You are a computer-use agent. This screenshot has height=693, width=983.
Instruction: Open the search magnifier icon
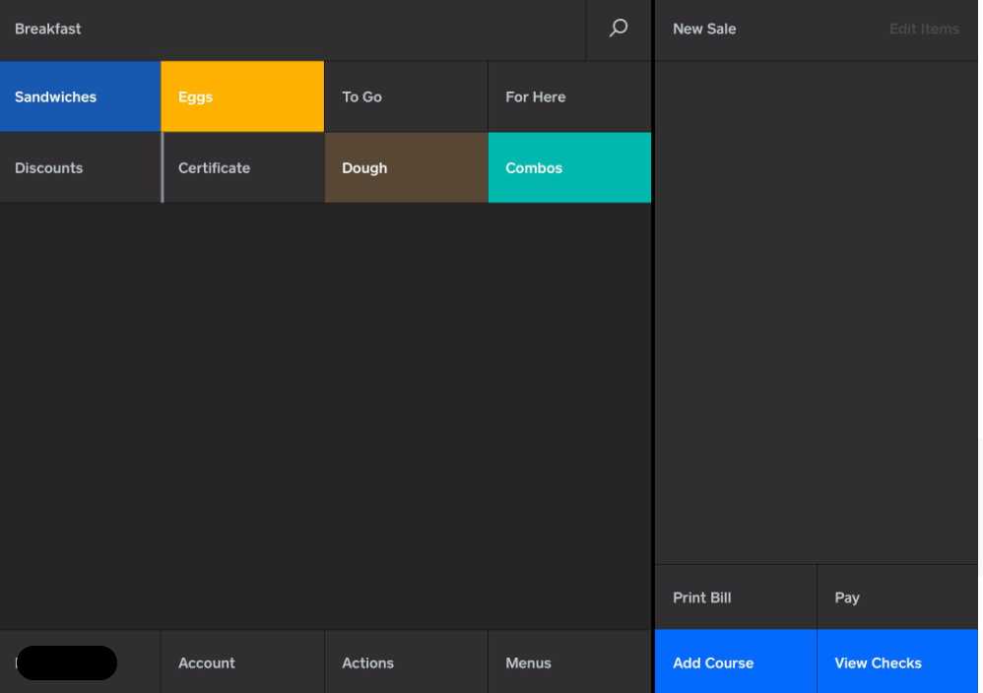(618, 30)
